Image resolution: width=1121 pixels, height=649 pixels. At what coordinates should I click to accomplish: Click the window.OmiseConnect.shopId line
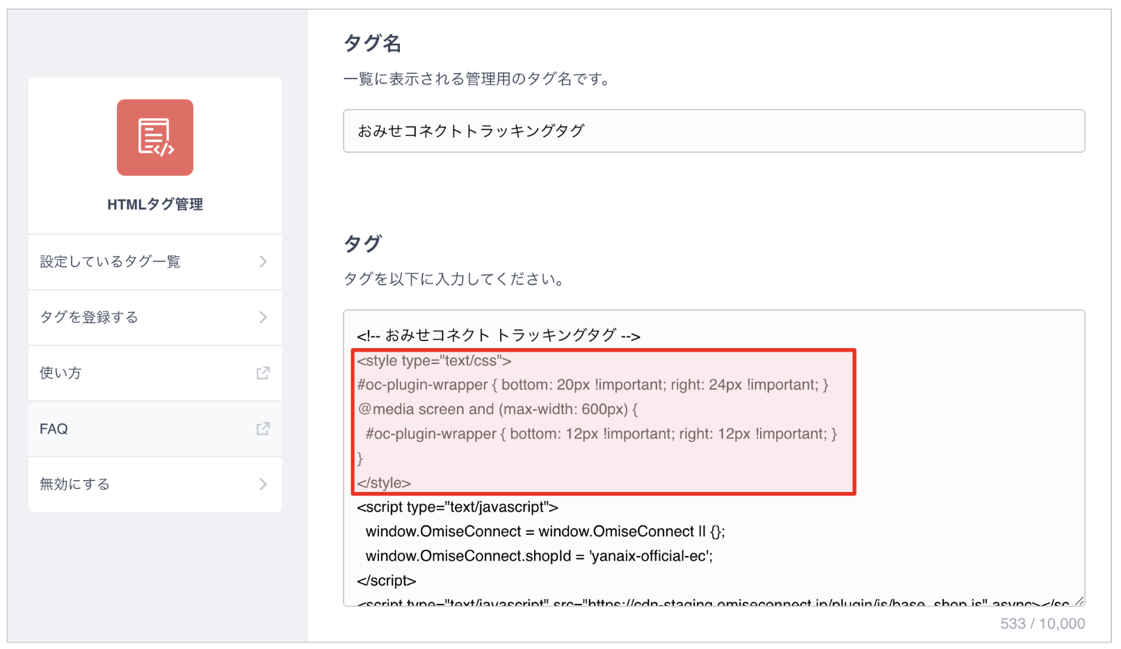pyautogui.click(x=539, y=556)
